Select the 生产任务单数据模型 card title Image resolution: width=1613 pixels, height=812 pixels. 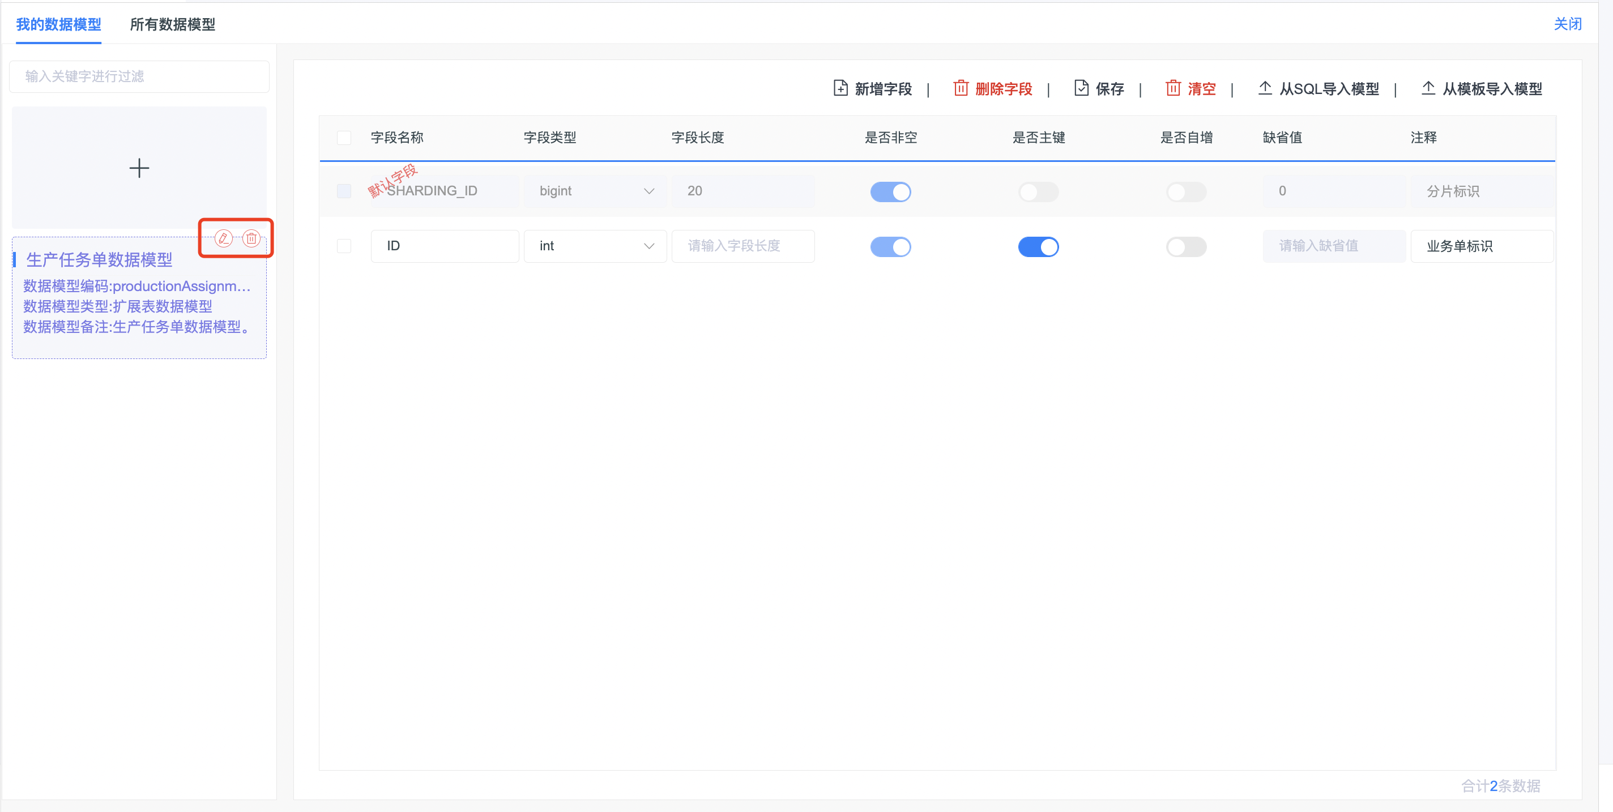[x=99, y=259]
